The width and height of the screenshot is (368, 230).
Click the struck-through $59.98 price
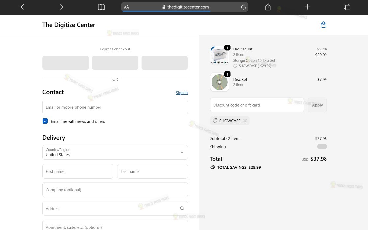pyautogui.click(x=322, y=49)
